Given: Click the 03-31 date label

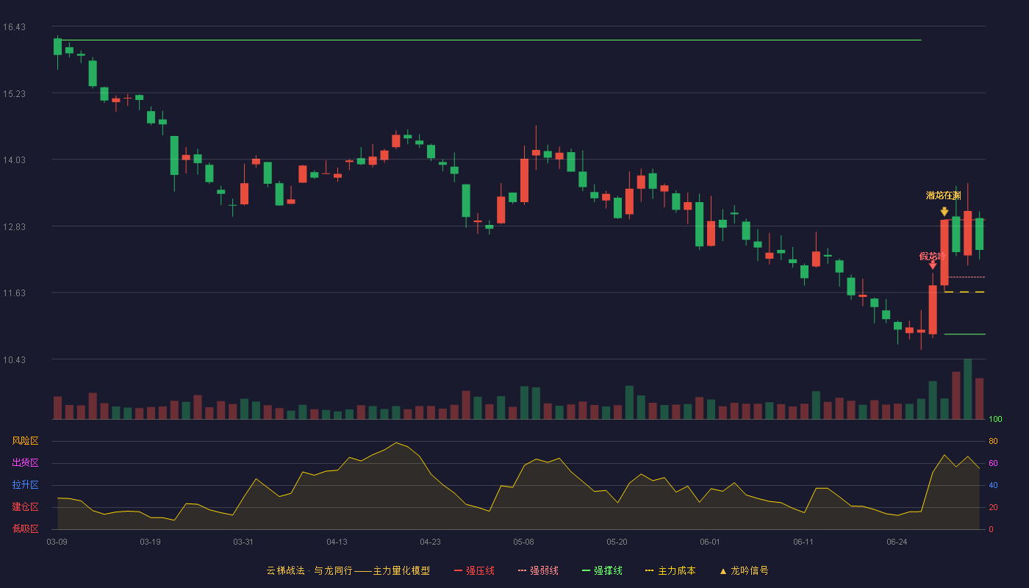Looking at the screenshot, I should tap(243, 542).
